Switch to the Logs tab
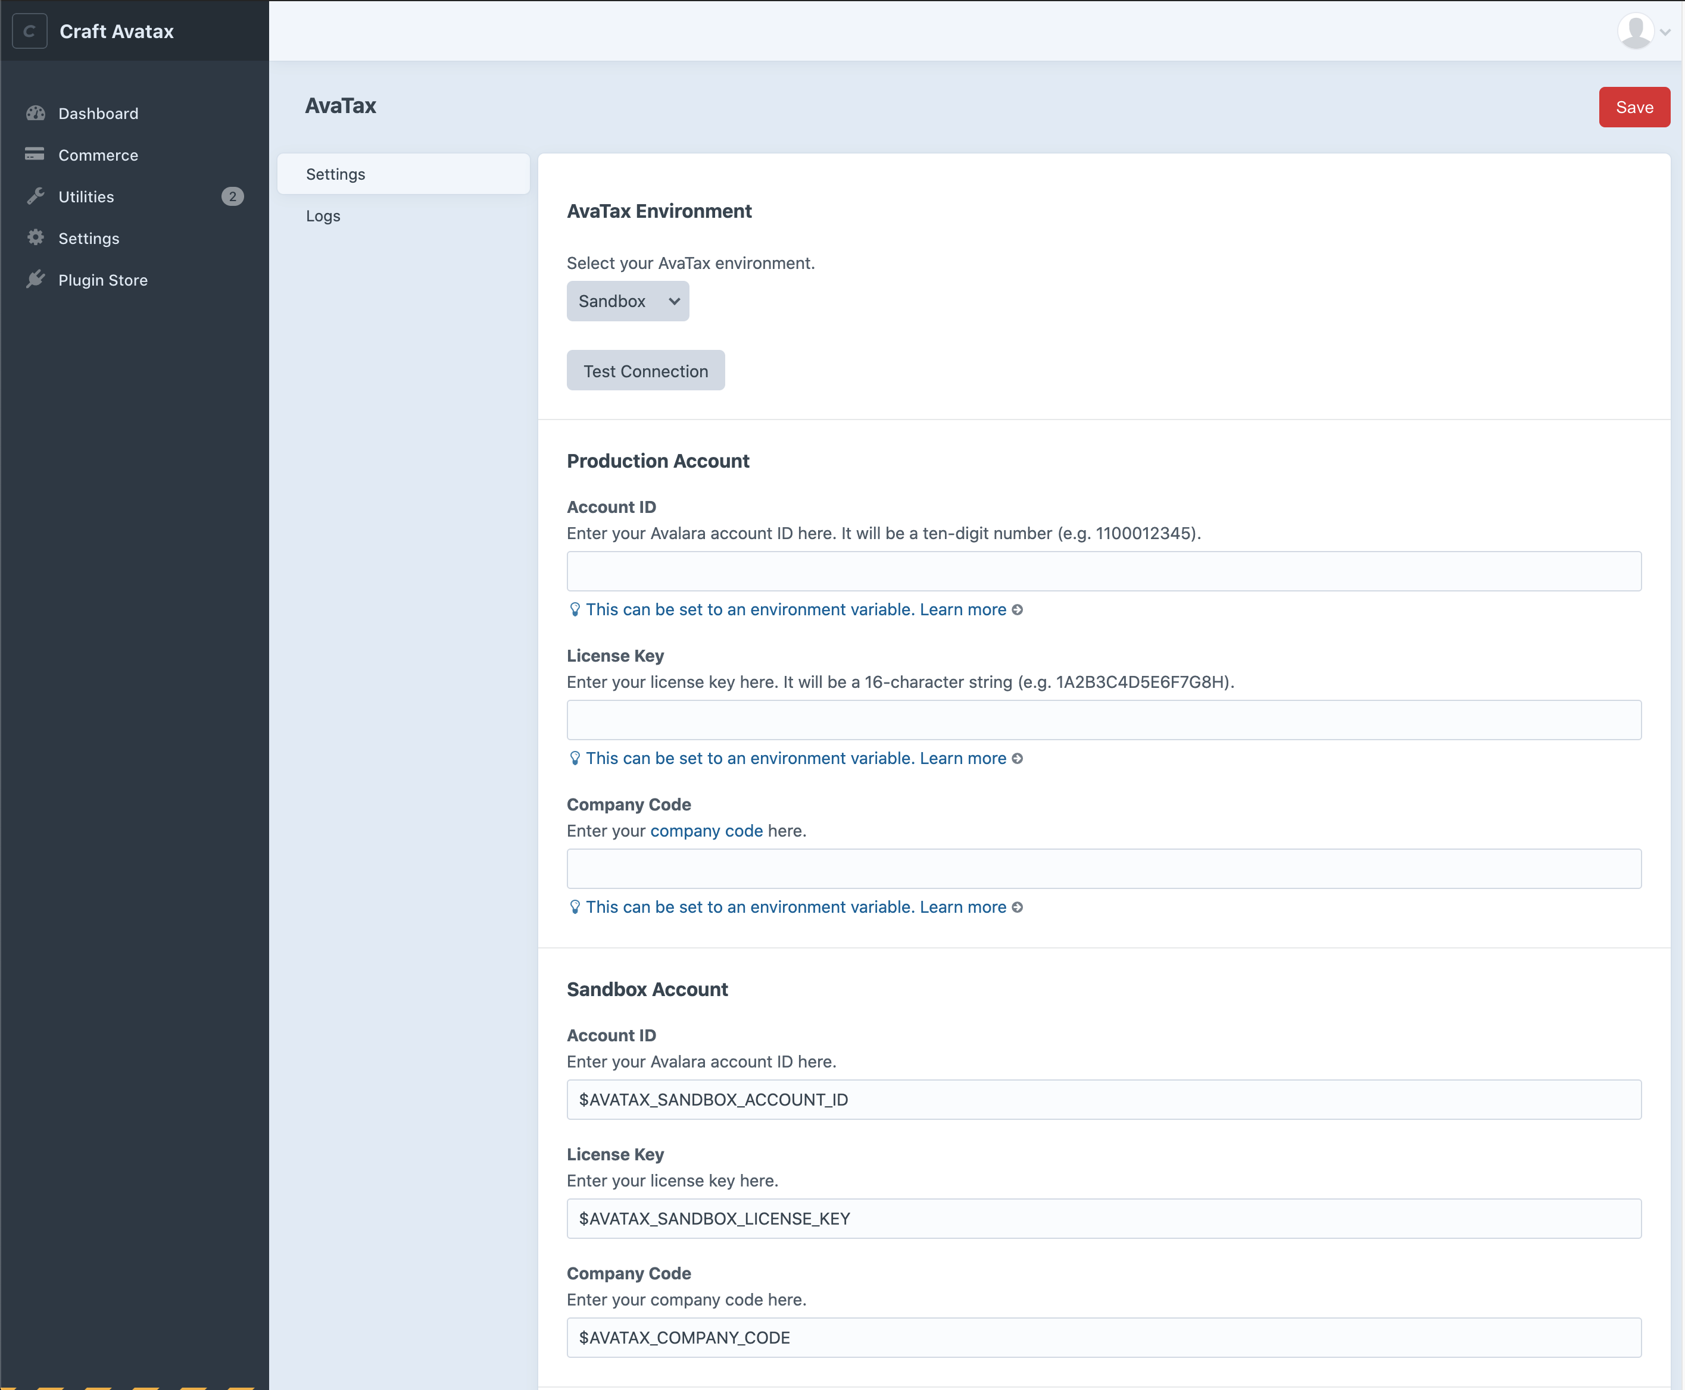 (x=323, y=215)
